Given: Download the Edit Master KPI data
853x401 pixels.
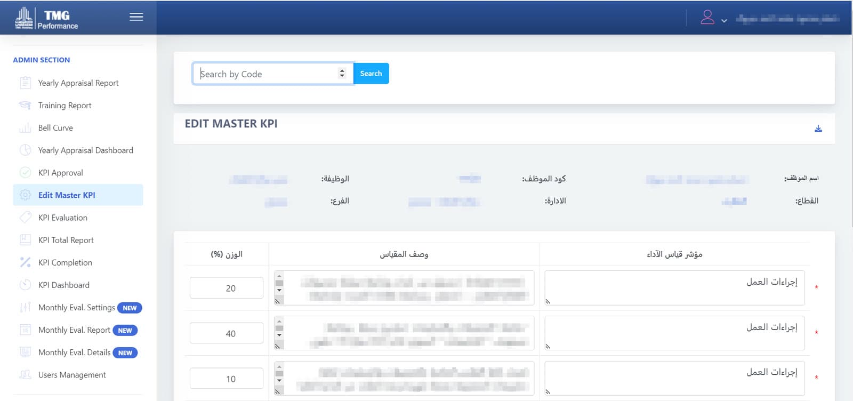Looking at the screenshot, I should tap(818, 129).
